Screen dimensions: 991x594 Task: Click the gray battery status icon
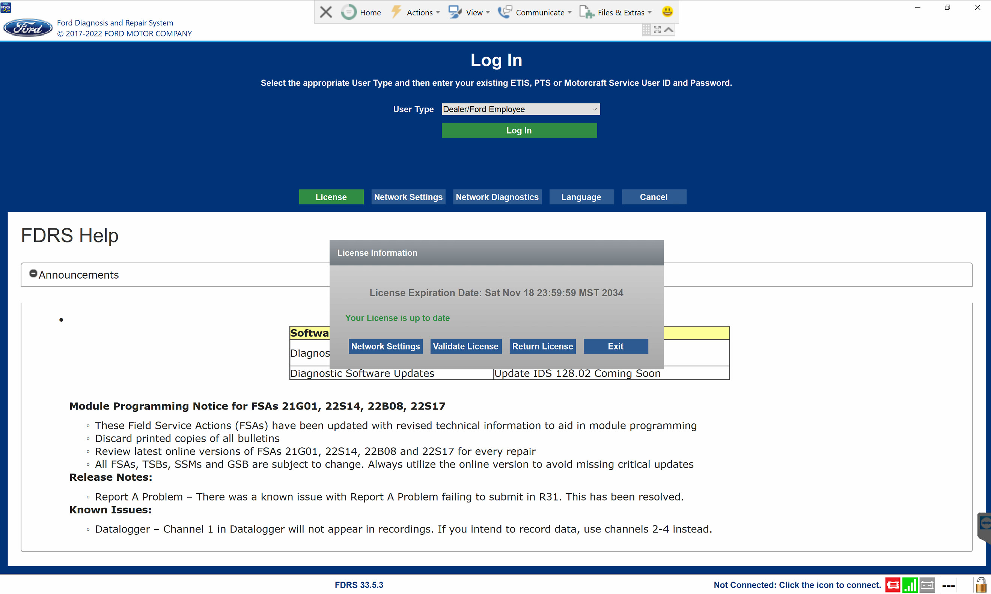point(927,585)
